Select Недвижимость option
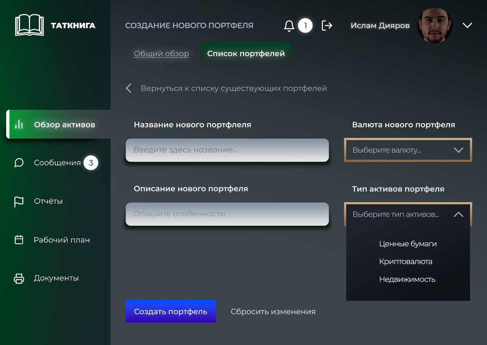The image size is (487, 345). click(407, 279)
